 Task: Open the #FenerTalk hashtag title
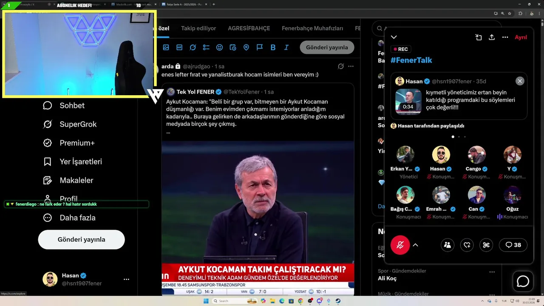[411, 60]
